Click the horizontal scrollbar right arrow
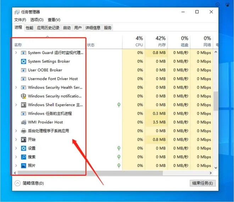This screenshot has height=202, width=234. pyautogui.click(x=211, y=173)
